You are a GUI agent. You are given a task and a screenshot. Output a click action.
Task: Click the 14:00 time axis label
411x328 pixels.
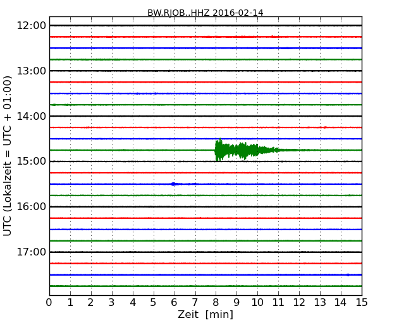point(32,116)
